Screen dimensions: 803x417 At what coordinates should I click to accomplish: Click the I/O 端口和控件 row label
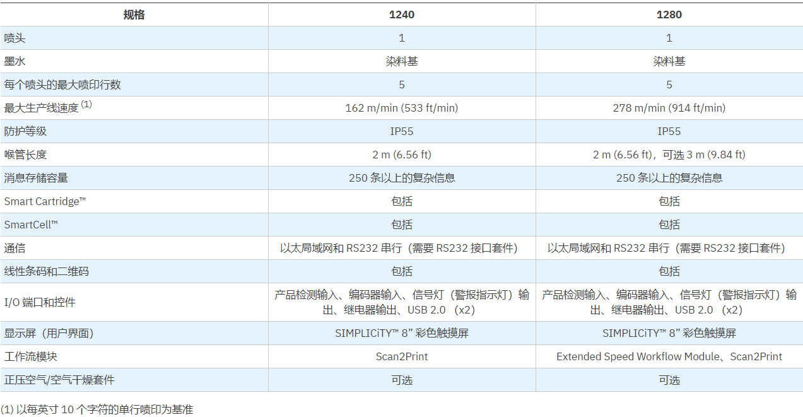click(x=40, y=302)
